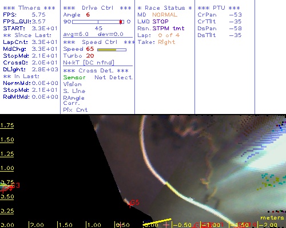Select the NORMAL mode value
The height and width of the screenshot is (228, 286).
(x=165, y=15)
